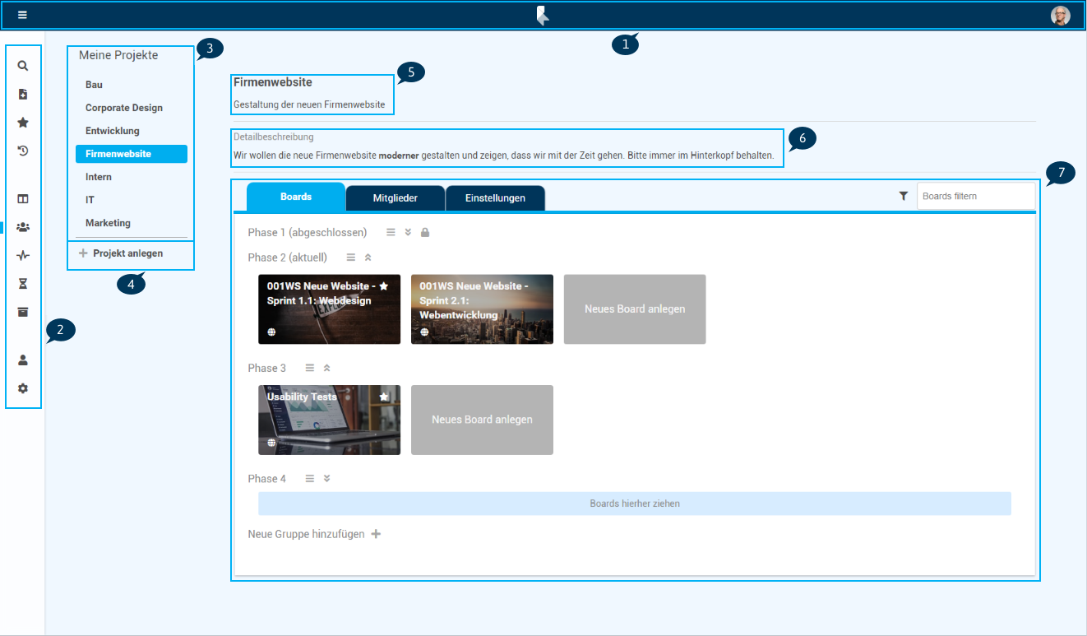Toggle favorite star on Sprint 1.1 Webdesign board
The image size is (1087, 636).
384,286
